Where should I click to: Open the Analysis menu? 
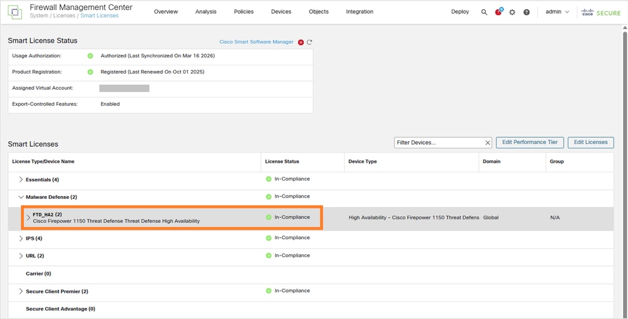206,11
